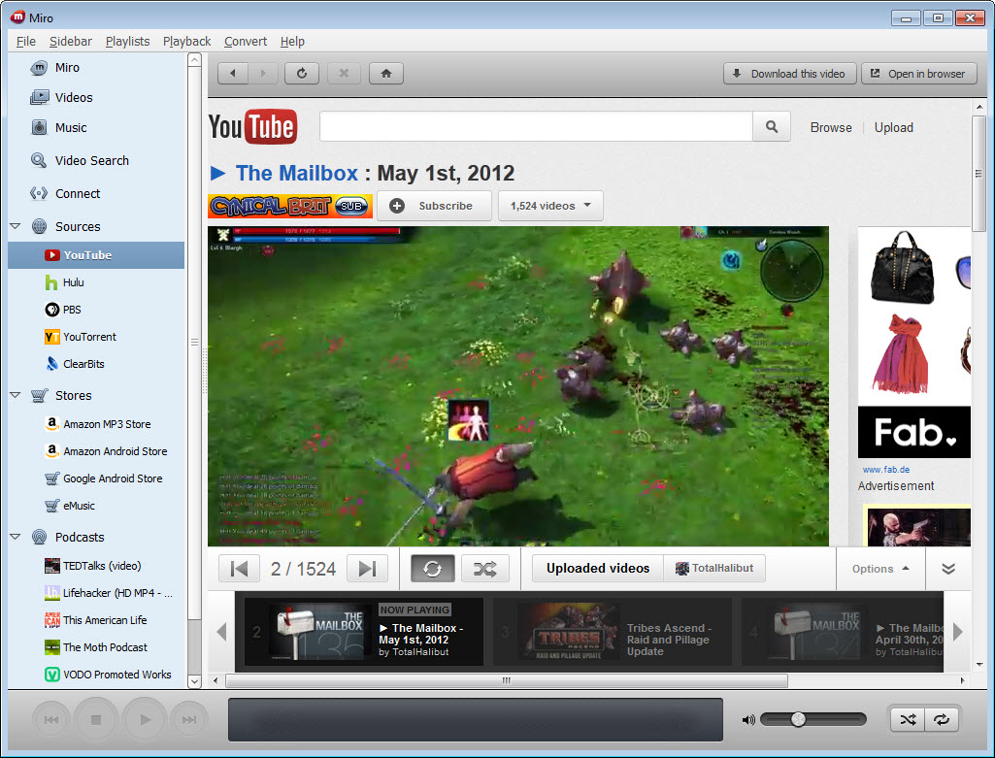Viewport: 995px width, 758px height.
Task: Collapse playlist bar with double chevron
Action: click(x=948, y=569)
